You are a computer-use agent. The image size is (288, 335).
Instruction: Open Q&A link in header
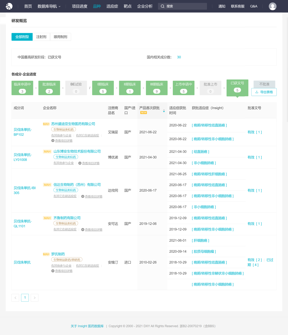(254, 6)
